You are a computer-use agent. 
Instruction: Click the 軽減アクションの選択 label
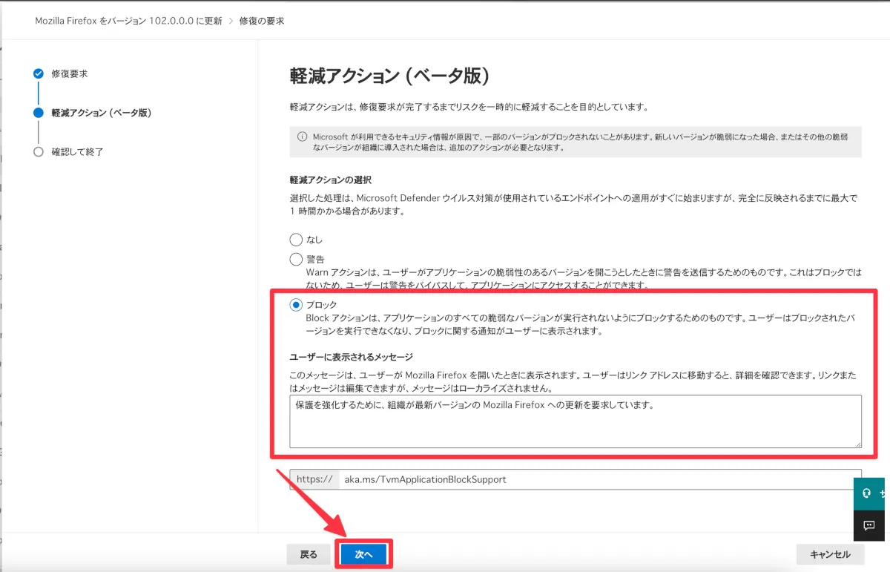330,180
